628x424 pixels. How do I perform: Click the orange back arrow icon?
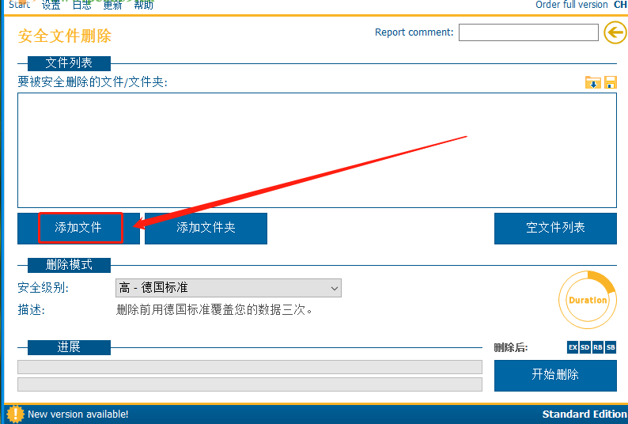615,32
